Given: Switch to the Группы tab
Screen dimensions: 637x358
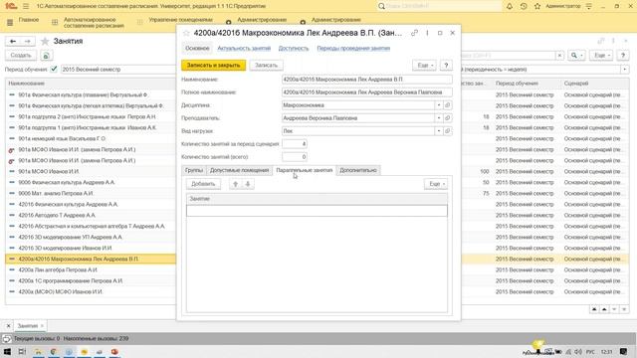Looking at the screenshot, I should point(194,170).
